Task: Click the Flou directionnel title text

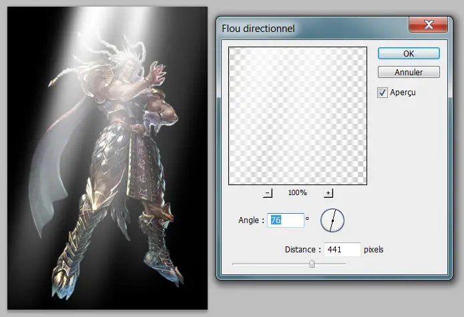Action: 258,29
